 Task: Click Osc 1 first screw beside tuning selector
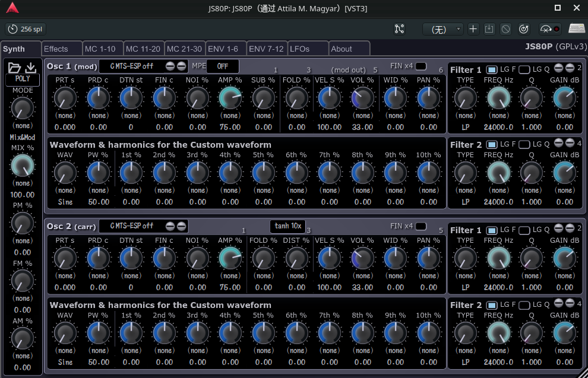pyautogui.click(x=170, y=66)
